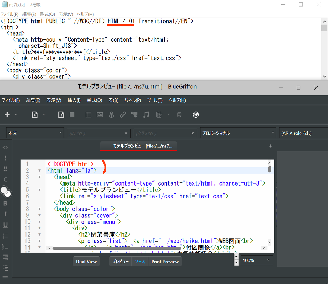Collapse the title fold arrow on line 5
328x284 pixels.
coord(39,190)
